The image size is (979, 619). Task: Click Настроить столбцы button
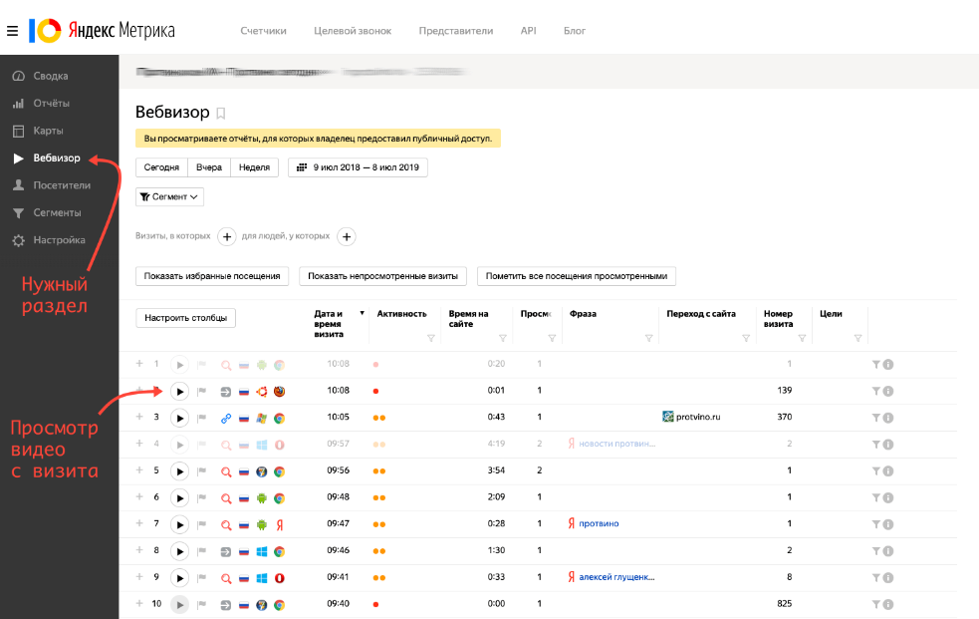coord(185,318)
